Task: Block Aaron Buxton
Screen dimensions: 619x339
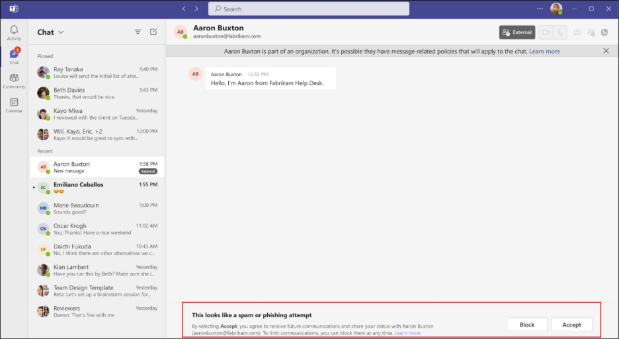Action: click(527, 324)
